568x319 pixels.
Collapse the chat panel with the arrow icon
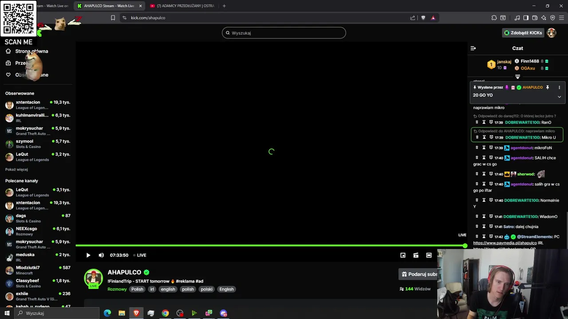[x=473, y=48]
